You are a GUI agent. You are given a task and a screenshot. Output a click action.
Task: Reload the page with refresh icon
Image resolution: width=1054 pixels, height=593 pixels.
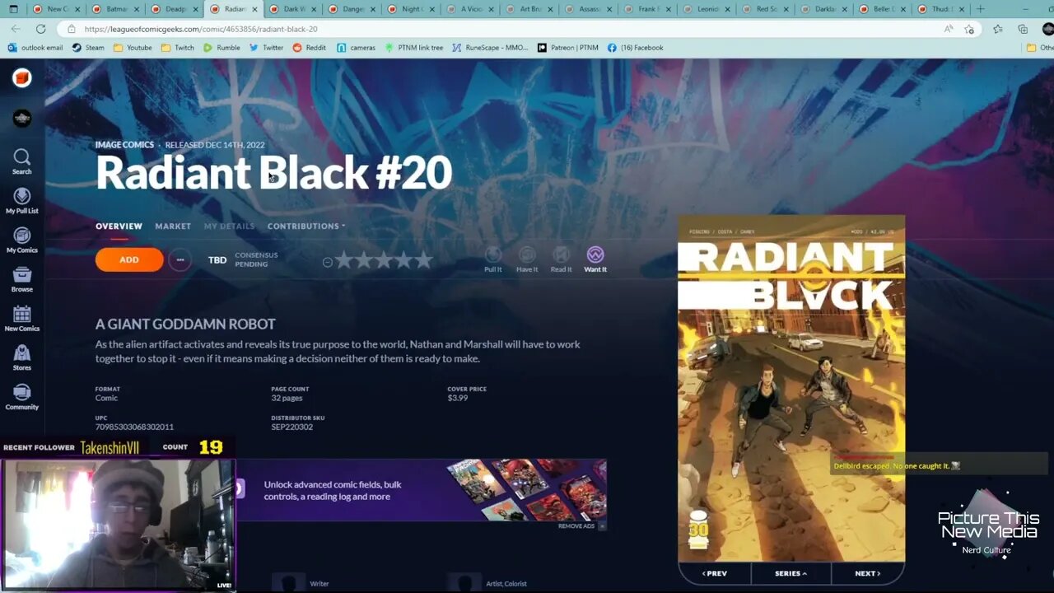[40, 29]
